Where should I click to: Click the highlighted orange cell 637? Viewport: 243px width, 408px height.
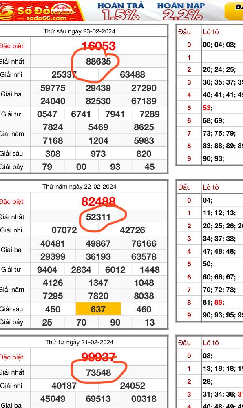click(98, 309)
